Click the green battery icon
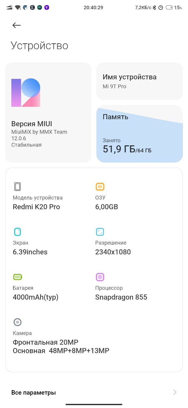Image resolution: width=188 pixels, height=408 pixels. tap(17, 277)
